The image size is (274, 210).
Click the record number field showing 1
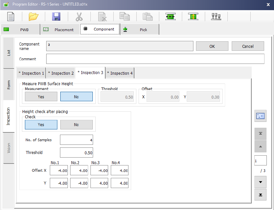point(260,161)
